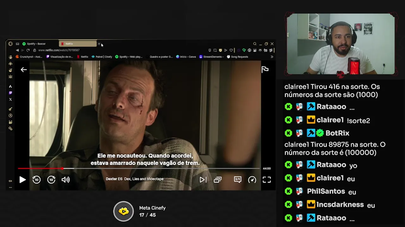
Task: Open the X (Twitter) sidebar panel
Action: pos(10,99)
